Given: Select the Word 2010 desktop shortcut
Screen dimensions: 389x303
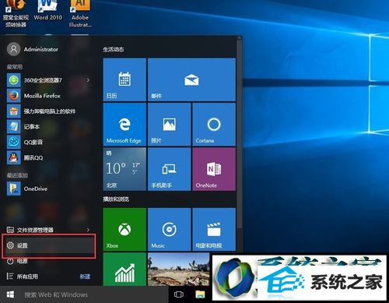Looking at the screenshot, I should [48, 11].
